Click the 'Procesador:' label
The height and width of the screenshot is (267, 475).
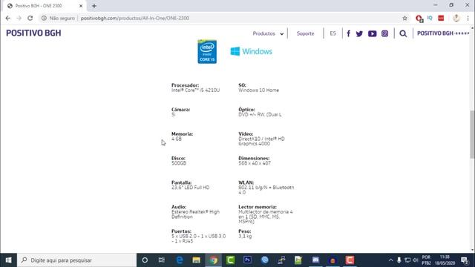tap(185, 85)
